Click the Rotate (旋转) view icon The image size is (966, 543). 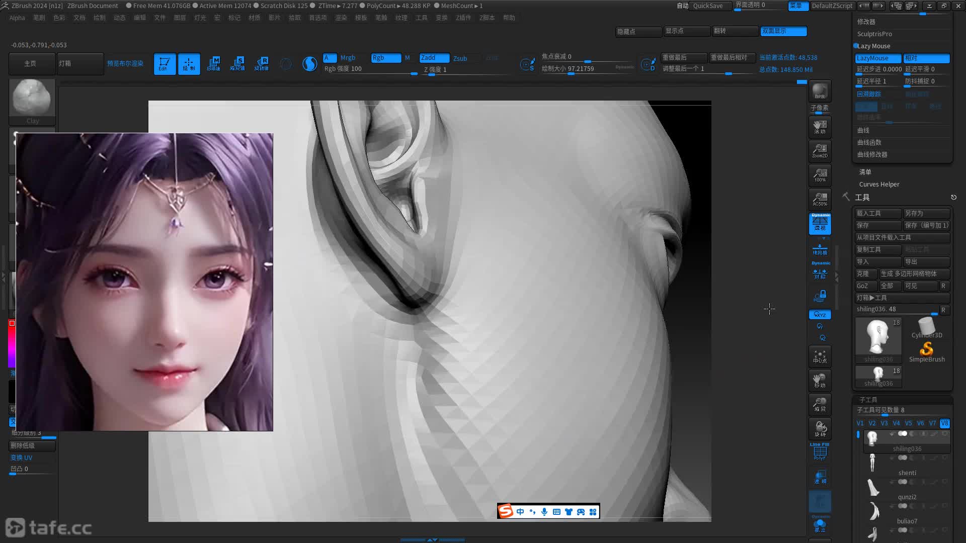(820, 429)
